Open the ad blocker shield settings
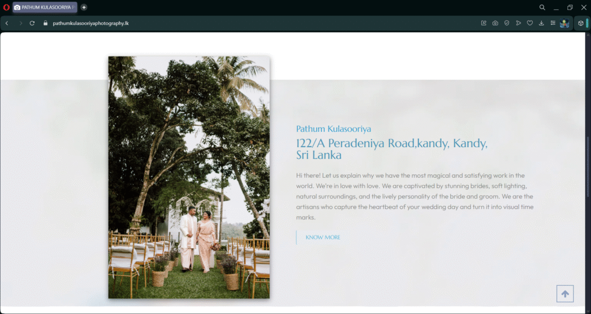The height and width of the screenshot is (314, 591). 507,23
